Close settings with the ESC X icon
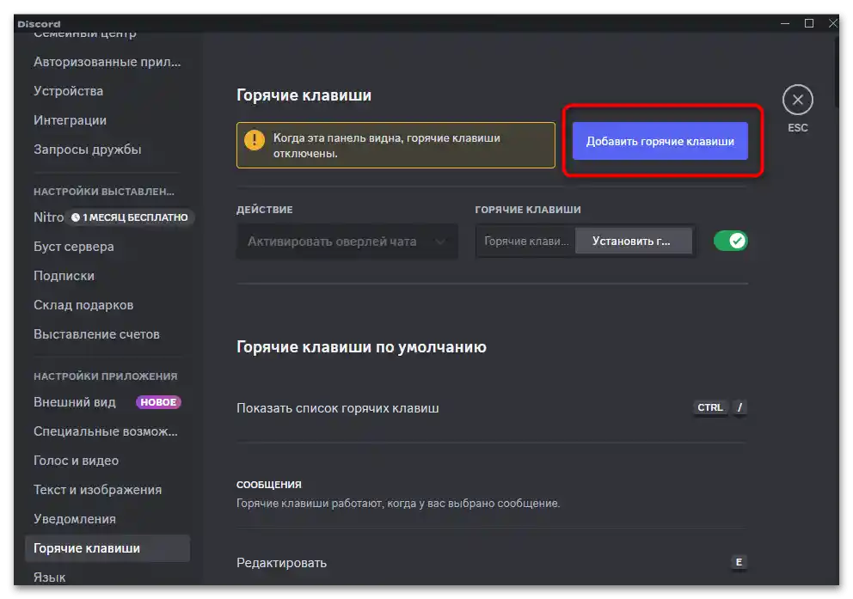 (x=797, y=101)
